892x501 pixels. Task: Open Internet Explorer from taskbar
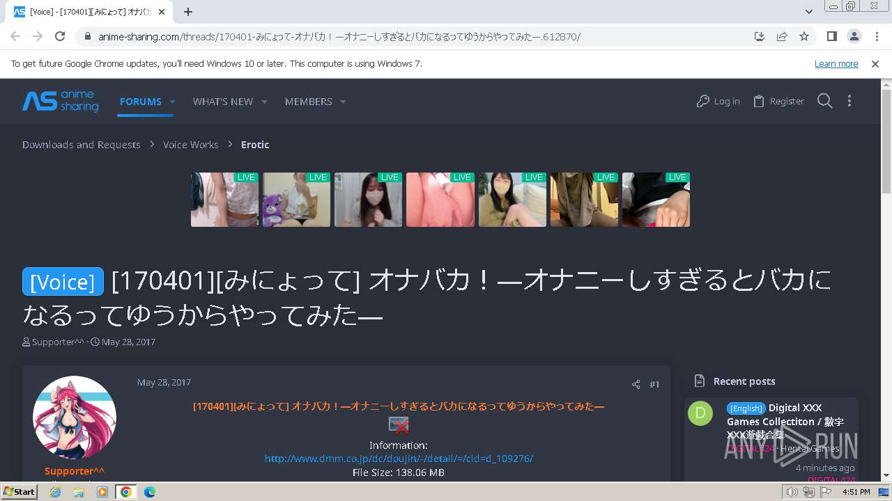point(56,492)
